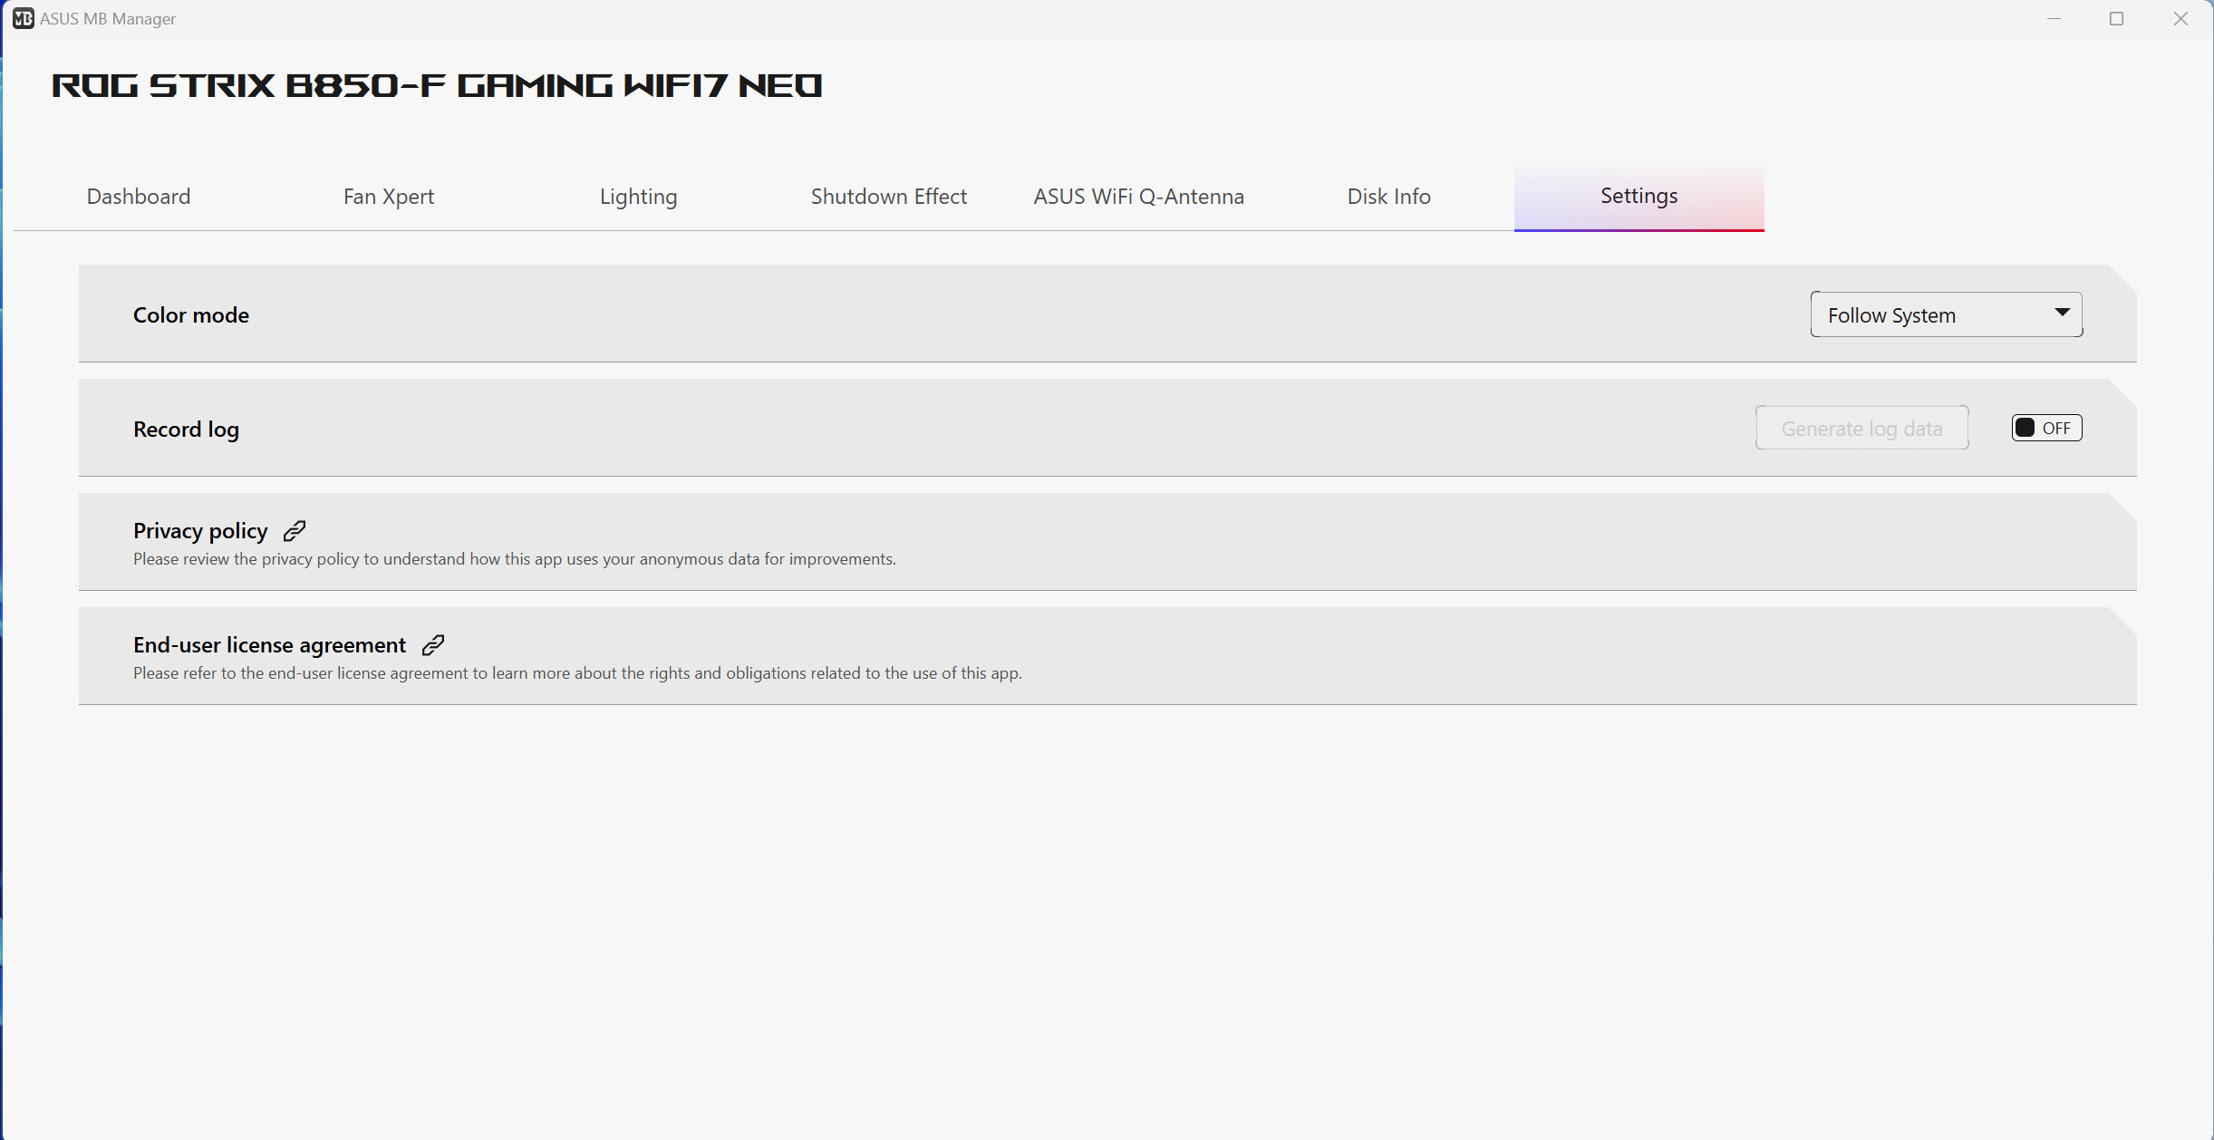The image size is (2214, 1140).
Task: Select the ASUS WiFi Q-Antenna tab
Action: 1139,197
